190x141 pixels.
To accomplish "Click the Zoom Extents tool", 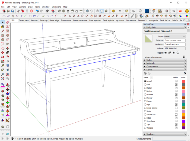I will point(3,79).
